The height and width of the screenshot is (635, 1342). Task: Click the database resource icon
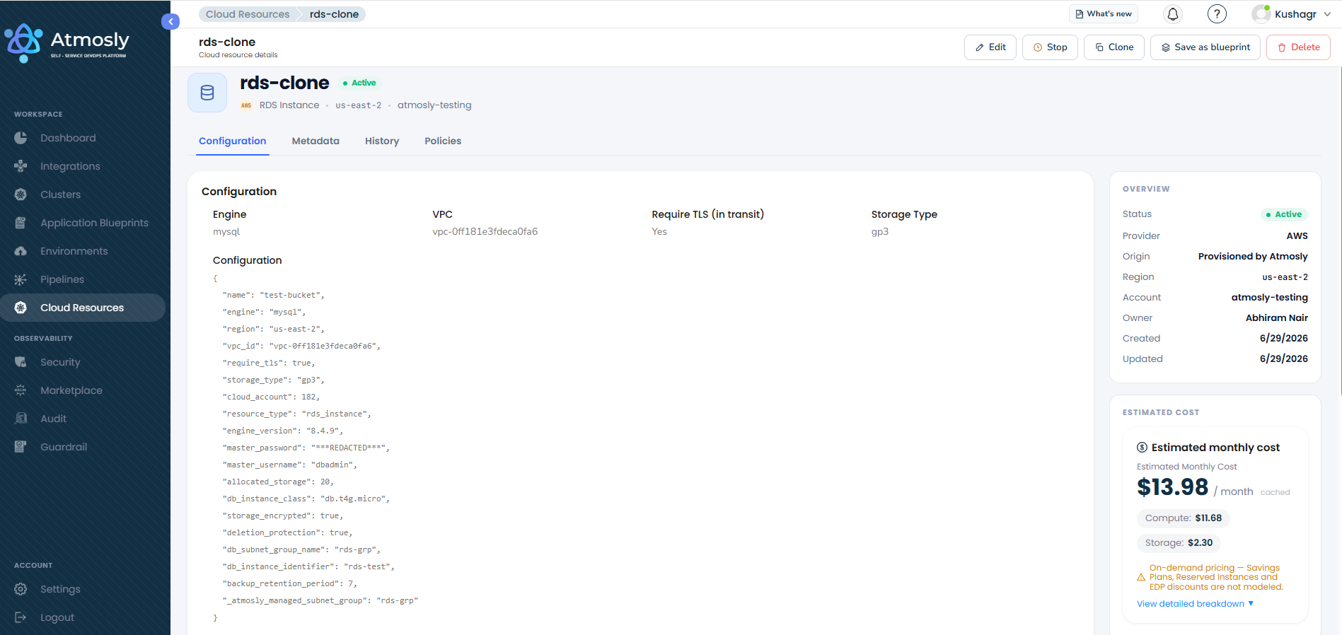click(x=207, y=93)
